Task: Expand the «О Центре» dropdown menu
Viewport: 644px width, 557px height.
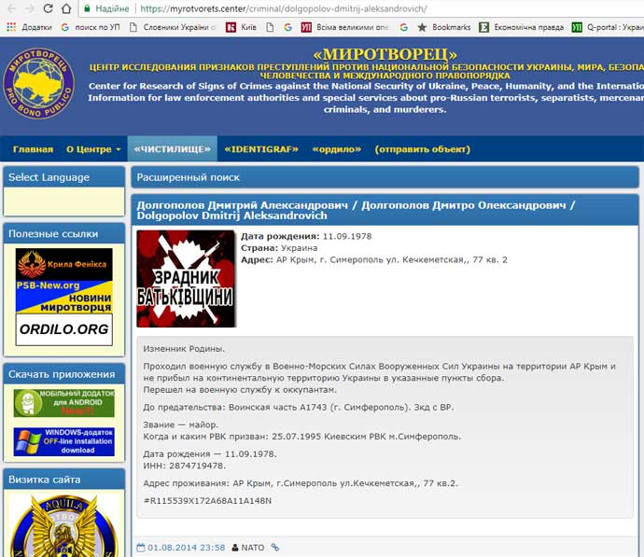Action: pyautogui.click(x=93, y=149)
